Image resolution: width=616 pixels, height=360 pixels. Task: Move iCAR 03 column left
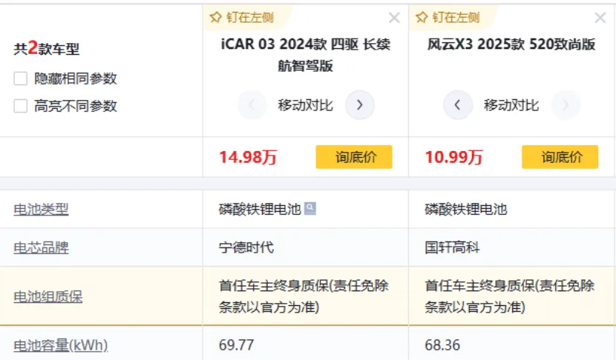[252, 105]
